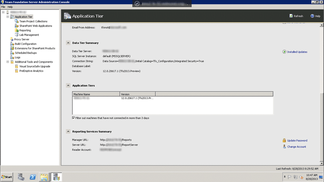Click the Team Project Collections icon
This screenshot has height=182, width=324.
tap(17, 21)
